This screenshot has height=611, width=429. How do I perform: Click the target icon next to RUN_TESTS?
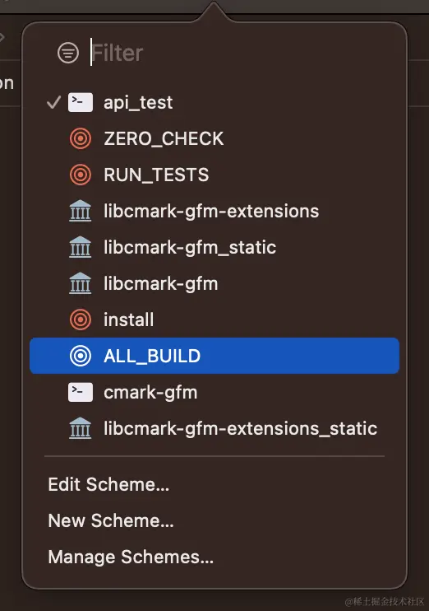point(81,175)
